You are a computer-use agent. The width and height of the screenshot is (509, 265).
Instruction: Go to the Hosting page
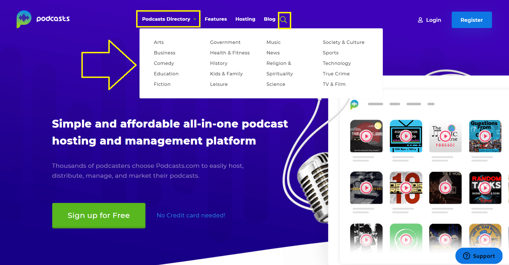coord(245,19)
